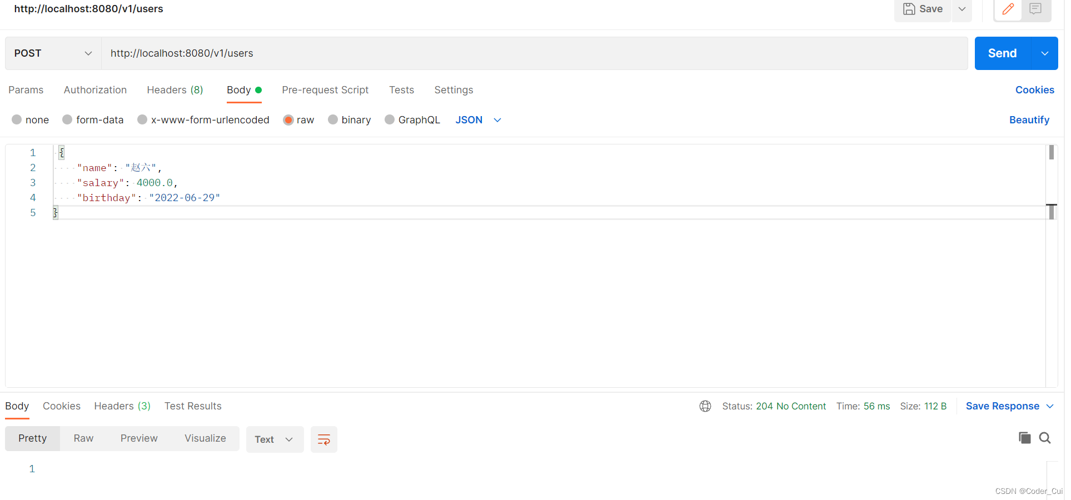Click the "name" line in body editor
Screen dimensions: 1071x500
click(119, 168)
